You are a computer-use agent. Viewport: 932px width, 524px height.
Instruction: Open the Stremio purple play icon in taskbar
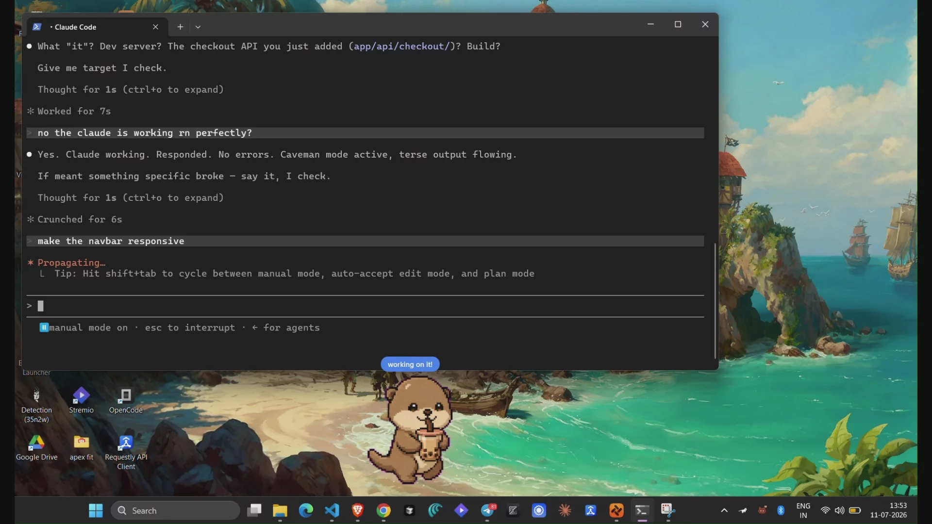tap(461, 510)
